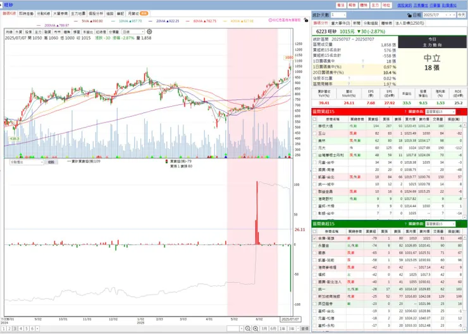Open the 關鍵券商 dropdown in the red header

[440, 112]
